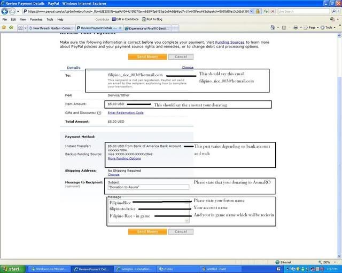Click the browser Forward arrow button
The image size is (342, 273).
(12, 11)
